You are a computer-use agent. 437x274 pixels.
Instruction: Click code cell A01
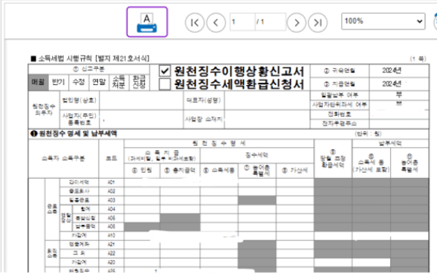pos(111,182)
